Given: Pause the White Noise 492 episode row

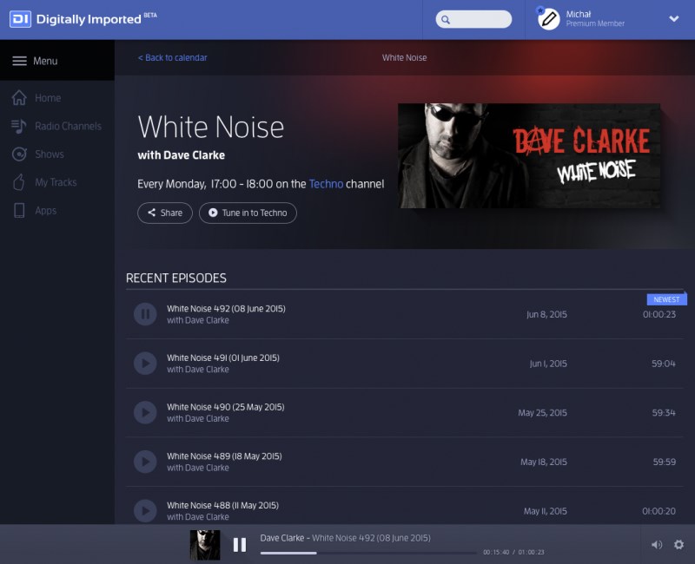Looking at the screenshot, I should tap(145, 314).
